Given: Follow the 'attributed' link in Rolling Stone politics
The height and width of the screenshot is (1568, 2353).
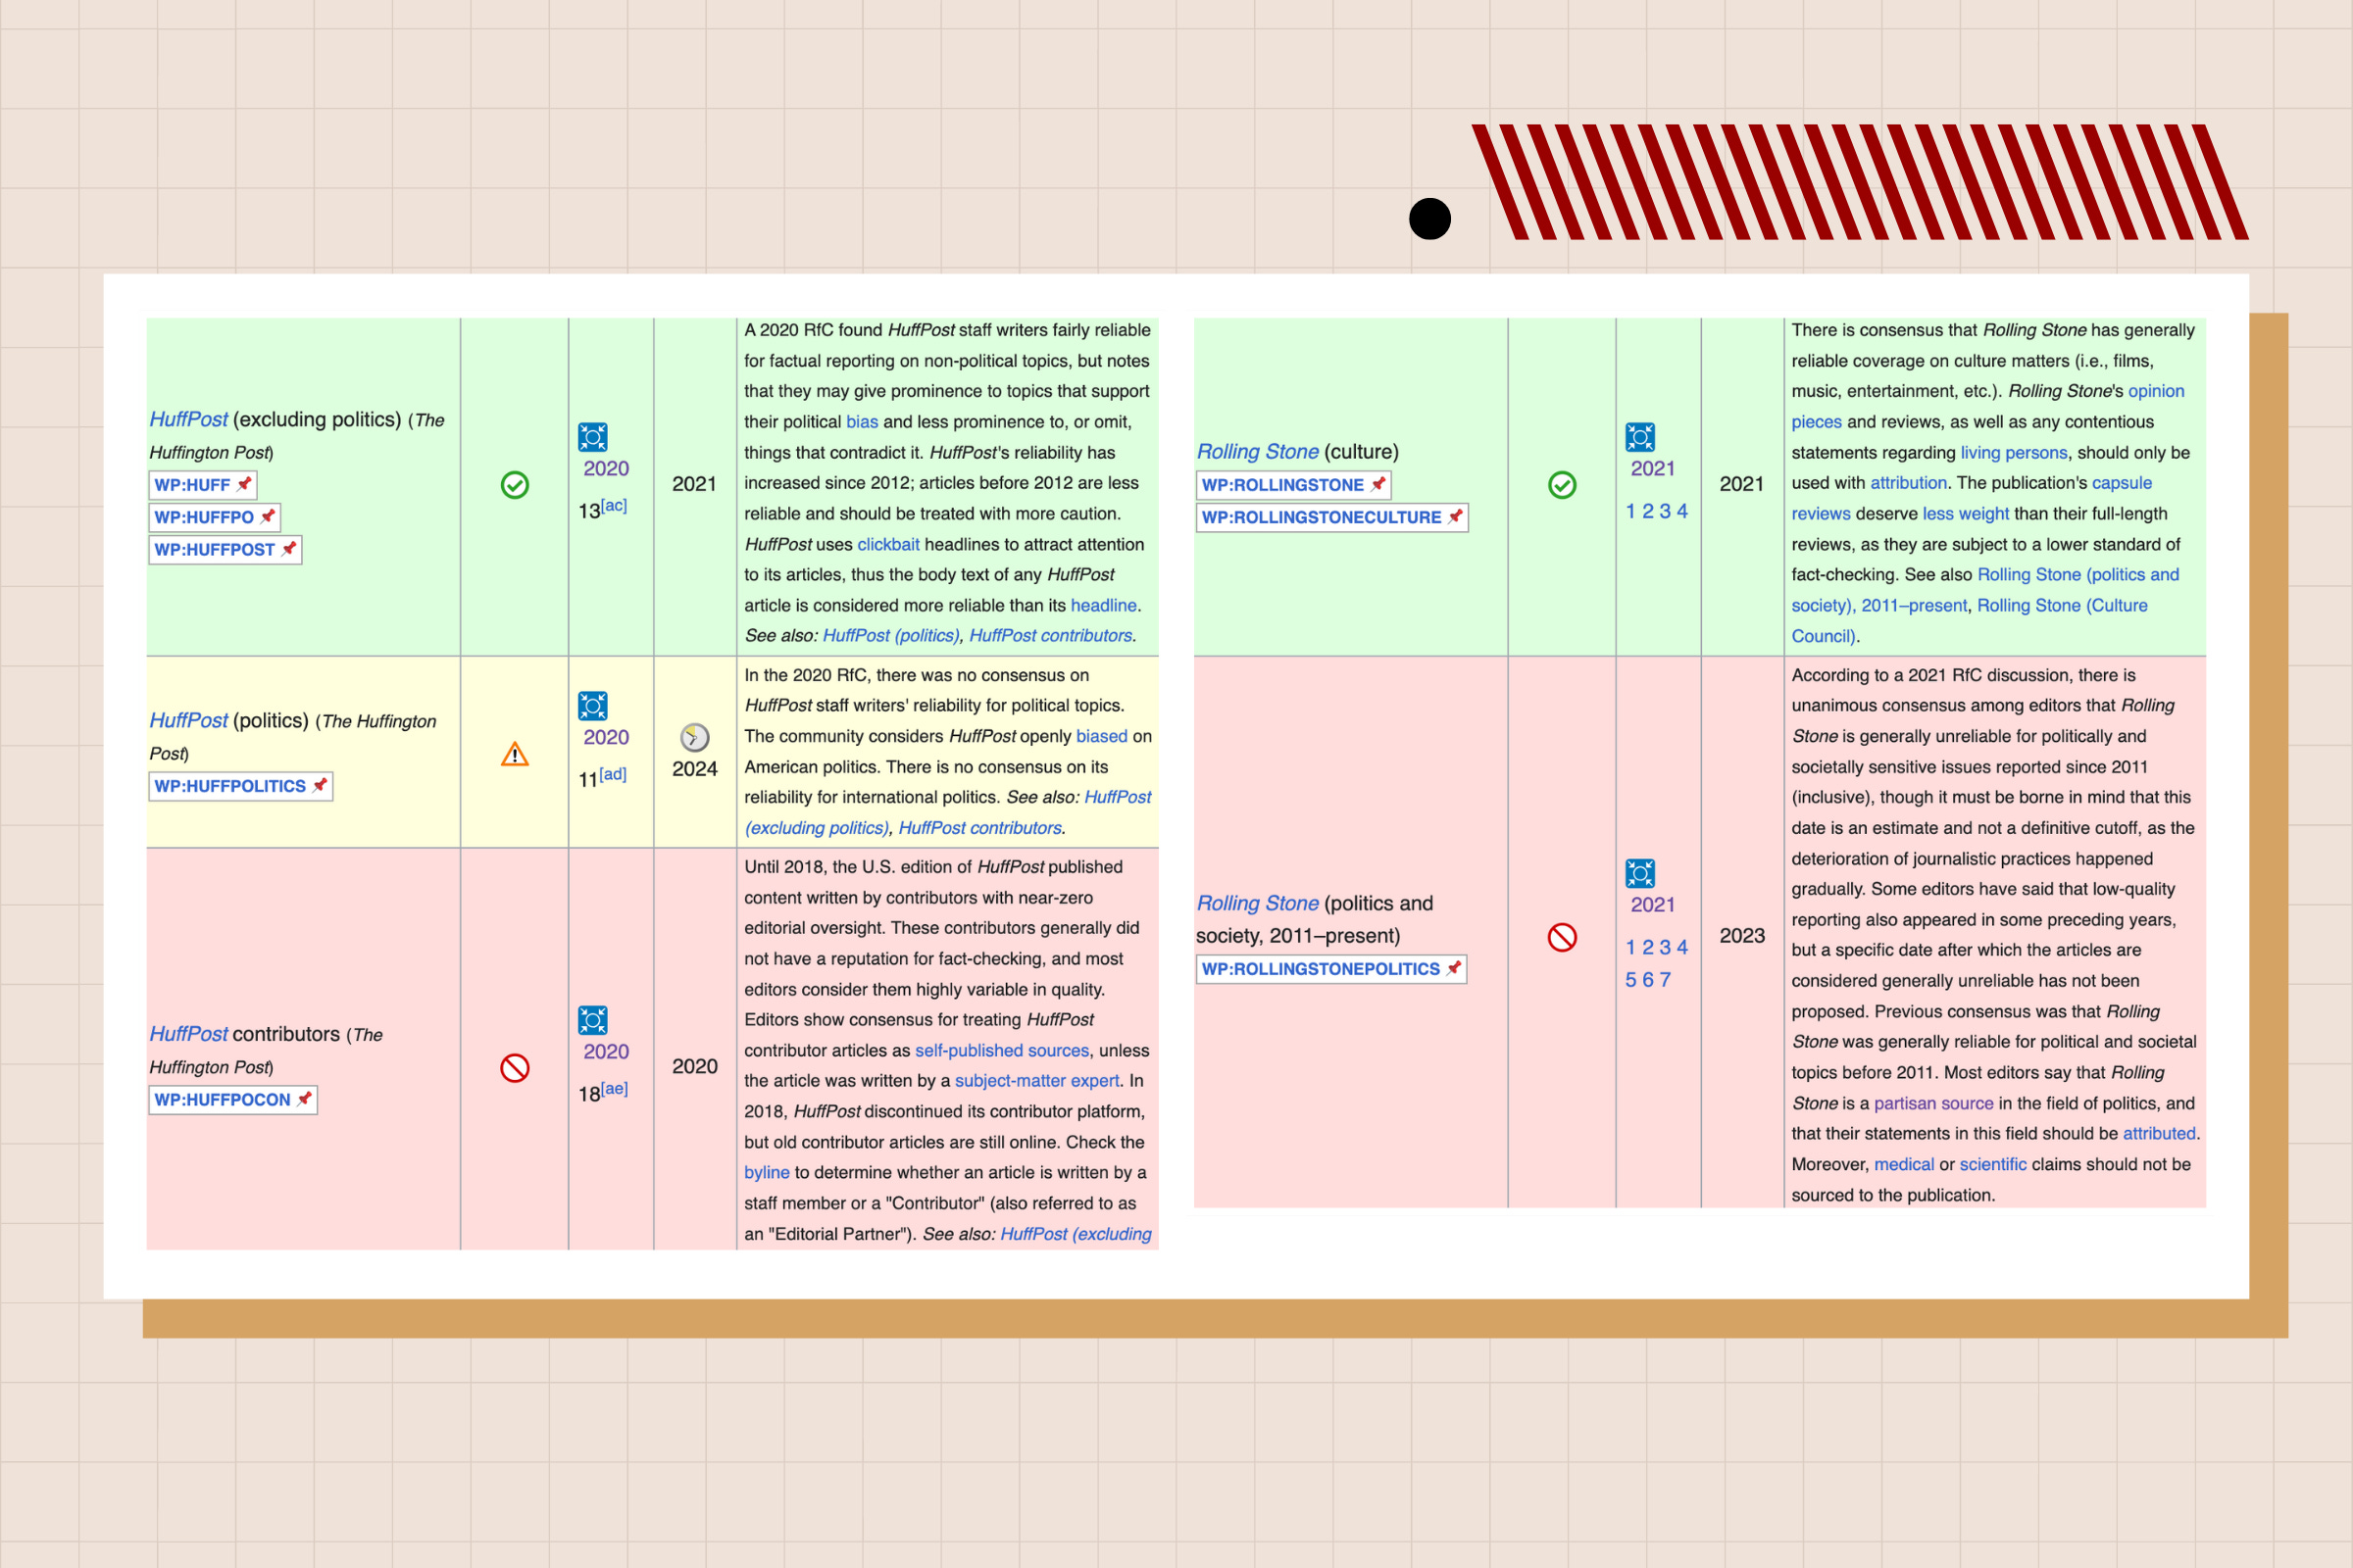Looking at the screenshot, I should tap(2159, 1133).
